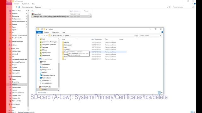Image resolution: width=202 pixels, height=113 pixels.
Task: Open recent locations dropdown in system window
Action: 44,35
